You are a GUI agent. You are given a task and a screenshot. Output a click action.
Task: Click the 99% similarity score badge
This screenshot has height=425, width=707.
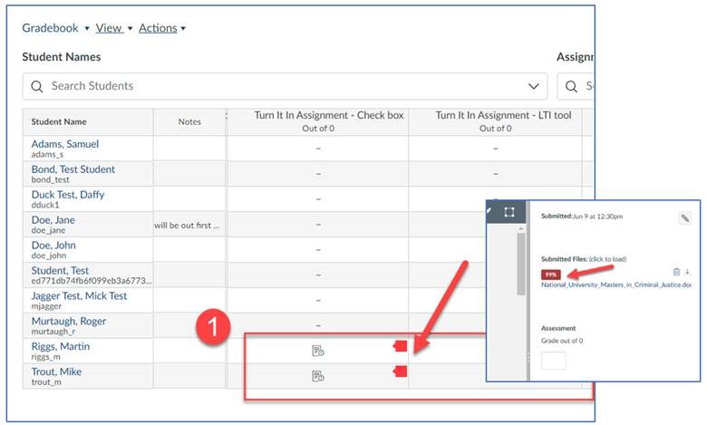tap(550, 274)
